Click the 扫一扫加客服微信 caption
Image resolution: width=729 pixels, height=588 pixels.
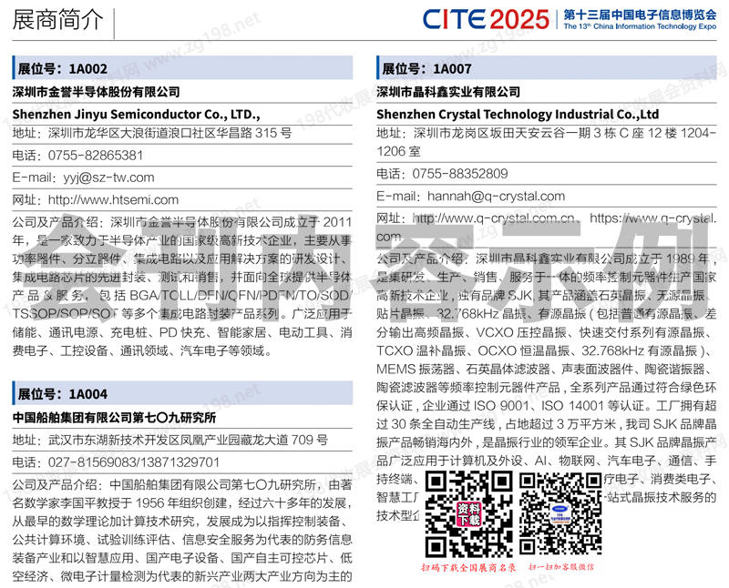tap(558, 567)
